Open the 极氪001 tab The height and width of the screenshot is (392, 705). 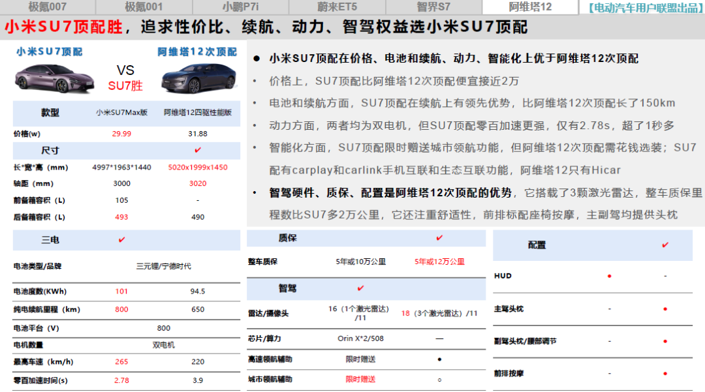tap(144, 7)
